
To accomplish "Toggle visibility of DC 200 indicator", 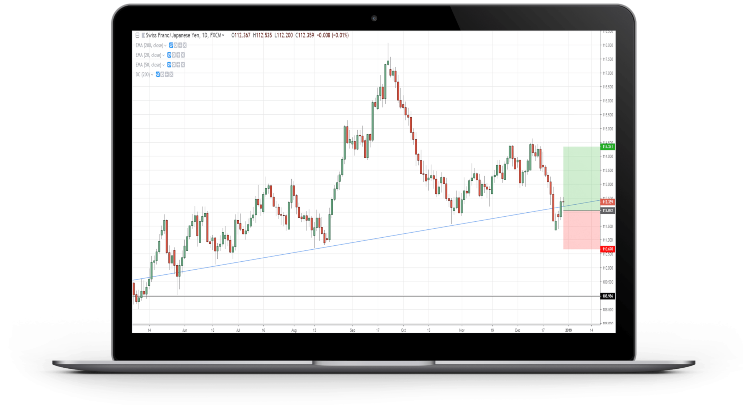I will tap(158, 74).
